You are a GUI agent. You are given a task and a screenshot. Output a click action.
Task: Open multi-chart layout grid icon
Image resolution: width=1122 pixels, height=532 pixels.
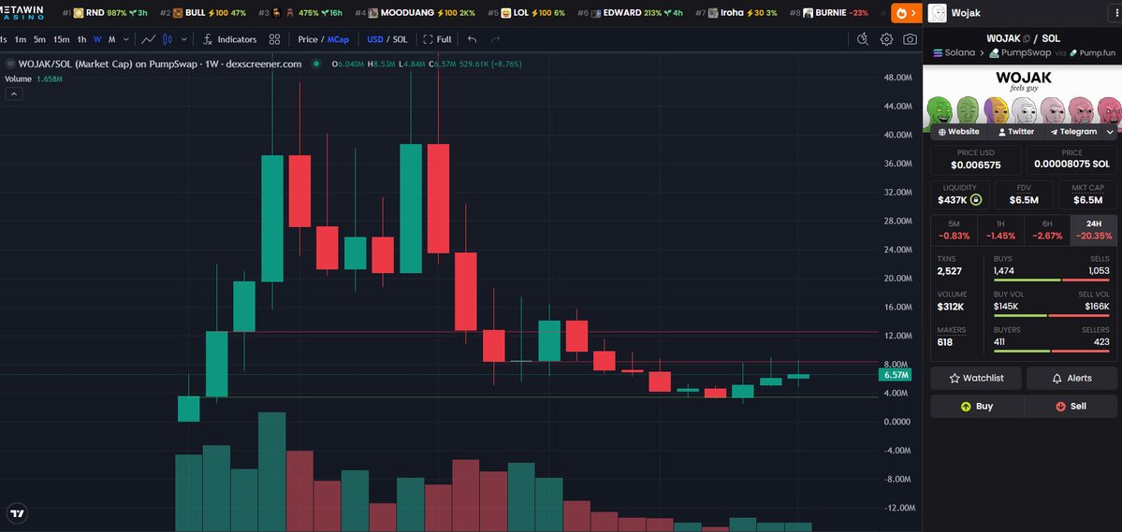pyautogui.click(x=275, y=39)
